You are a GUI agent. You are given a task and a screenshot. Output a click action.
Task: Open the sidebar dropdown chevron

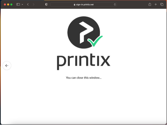pyautogui.click(x=22, y=4)
